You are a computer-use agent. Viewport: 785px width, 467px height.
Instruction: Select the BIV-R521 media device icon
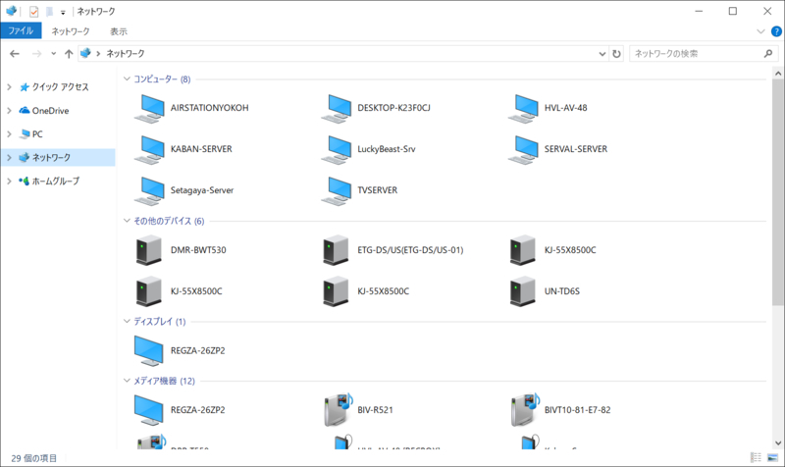point(339,409)
